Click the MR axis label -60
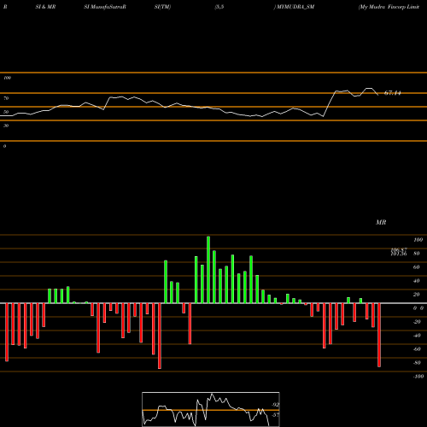Viewport: 427px width, 427px height. pos(417,349)
